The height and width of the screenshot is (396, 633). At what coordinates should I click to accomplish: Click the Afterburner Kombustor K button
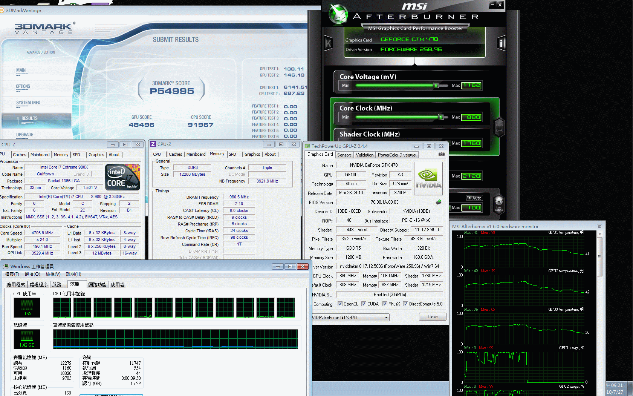(328, 43)
